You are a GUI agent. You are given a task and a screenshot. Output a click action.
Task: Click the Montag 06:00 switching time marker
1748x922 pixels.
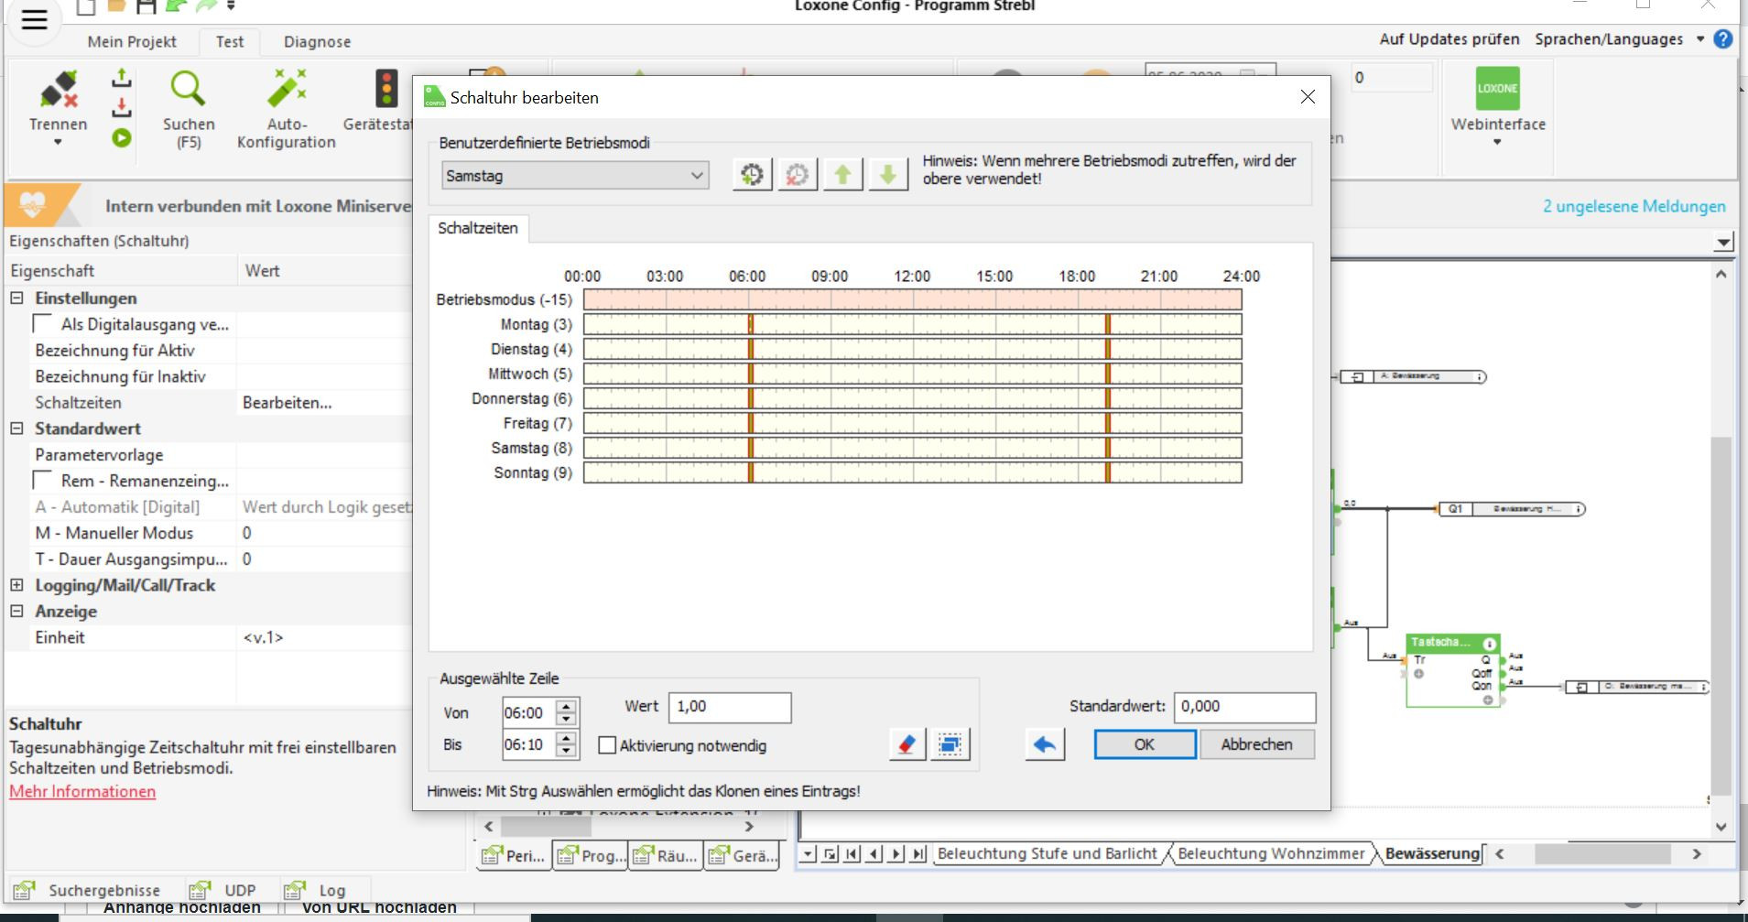point(750,324)
